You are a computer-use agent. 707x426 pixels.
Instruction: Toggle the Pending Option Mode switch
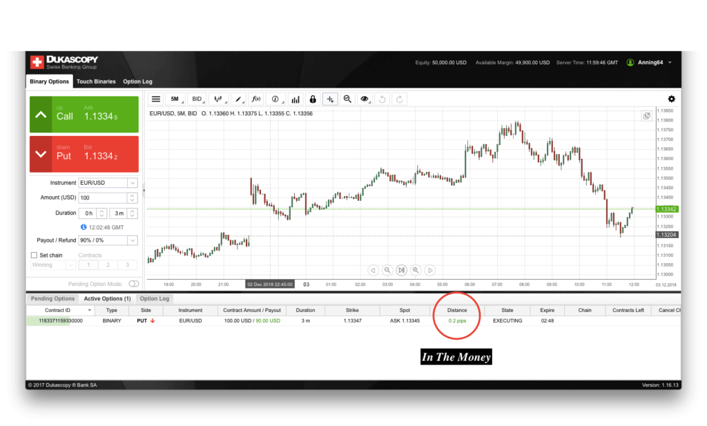133,284
